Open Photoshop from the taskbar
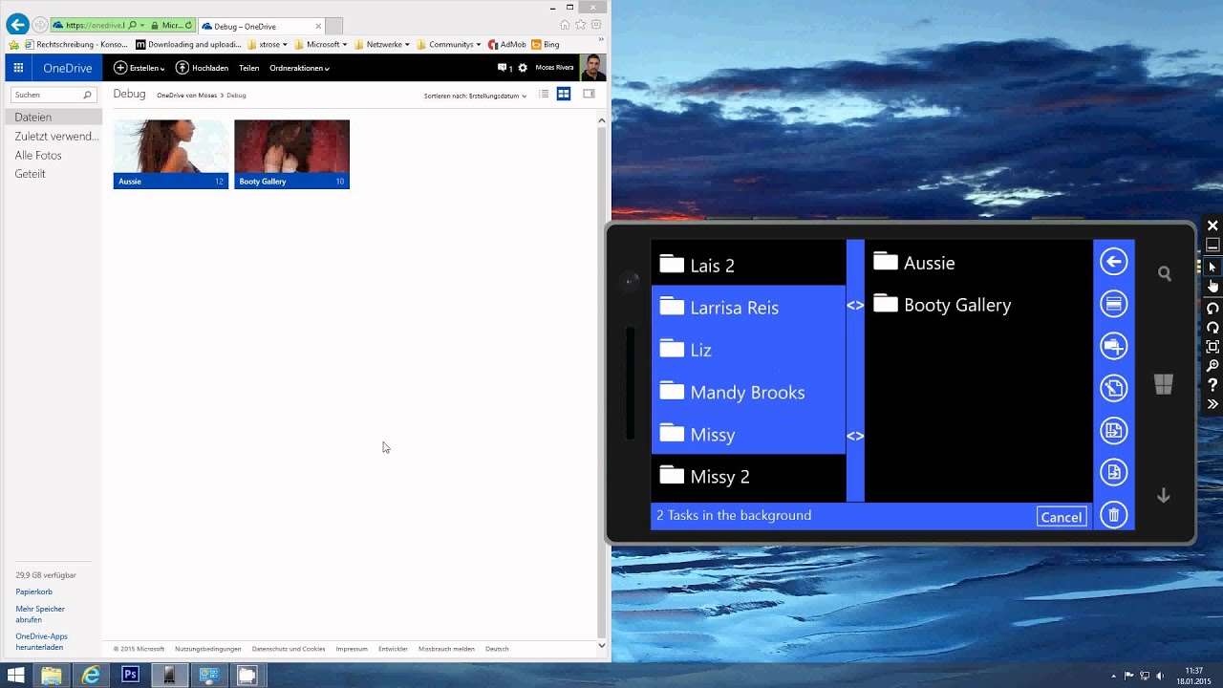 tap(131, 675)
